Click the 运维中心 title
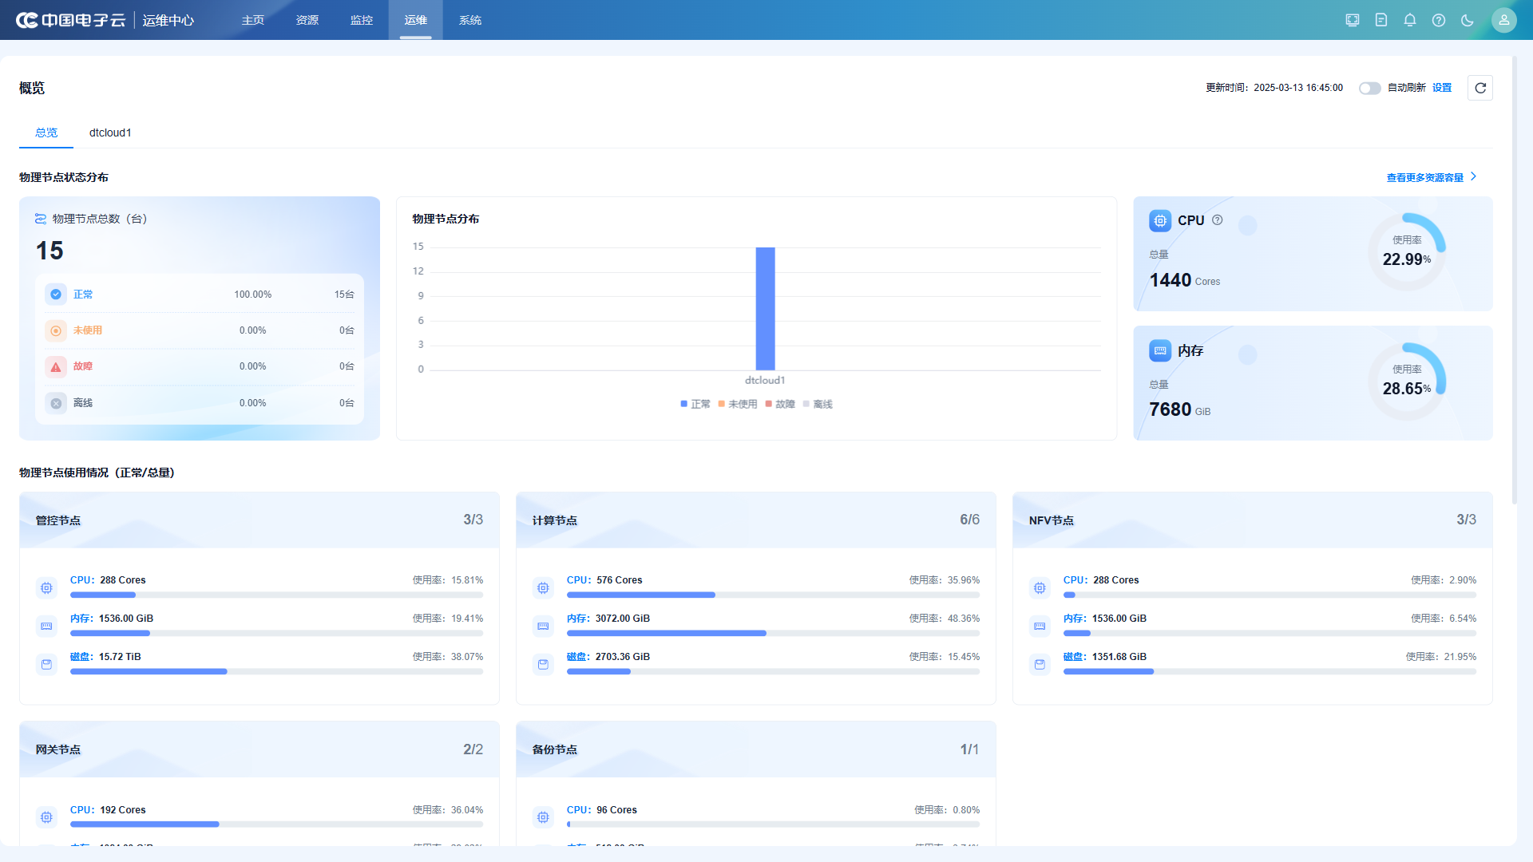This screenshot has width=1533, height=862. pyautogui.click(x=168, y=20)
